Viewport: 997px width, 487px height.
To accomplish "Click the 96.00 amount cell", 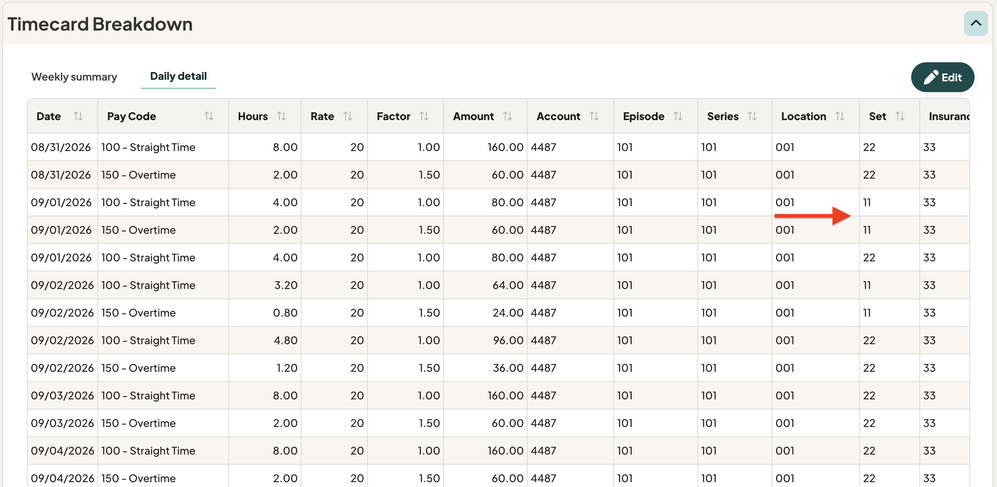I will click(485, 340).
